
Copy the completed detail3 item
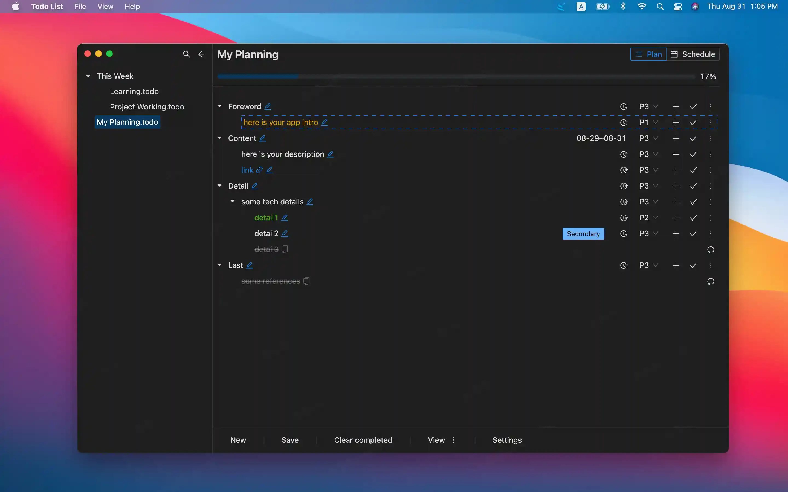pos(285,249)
